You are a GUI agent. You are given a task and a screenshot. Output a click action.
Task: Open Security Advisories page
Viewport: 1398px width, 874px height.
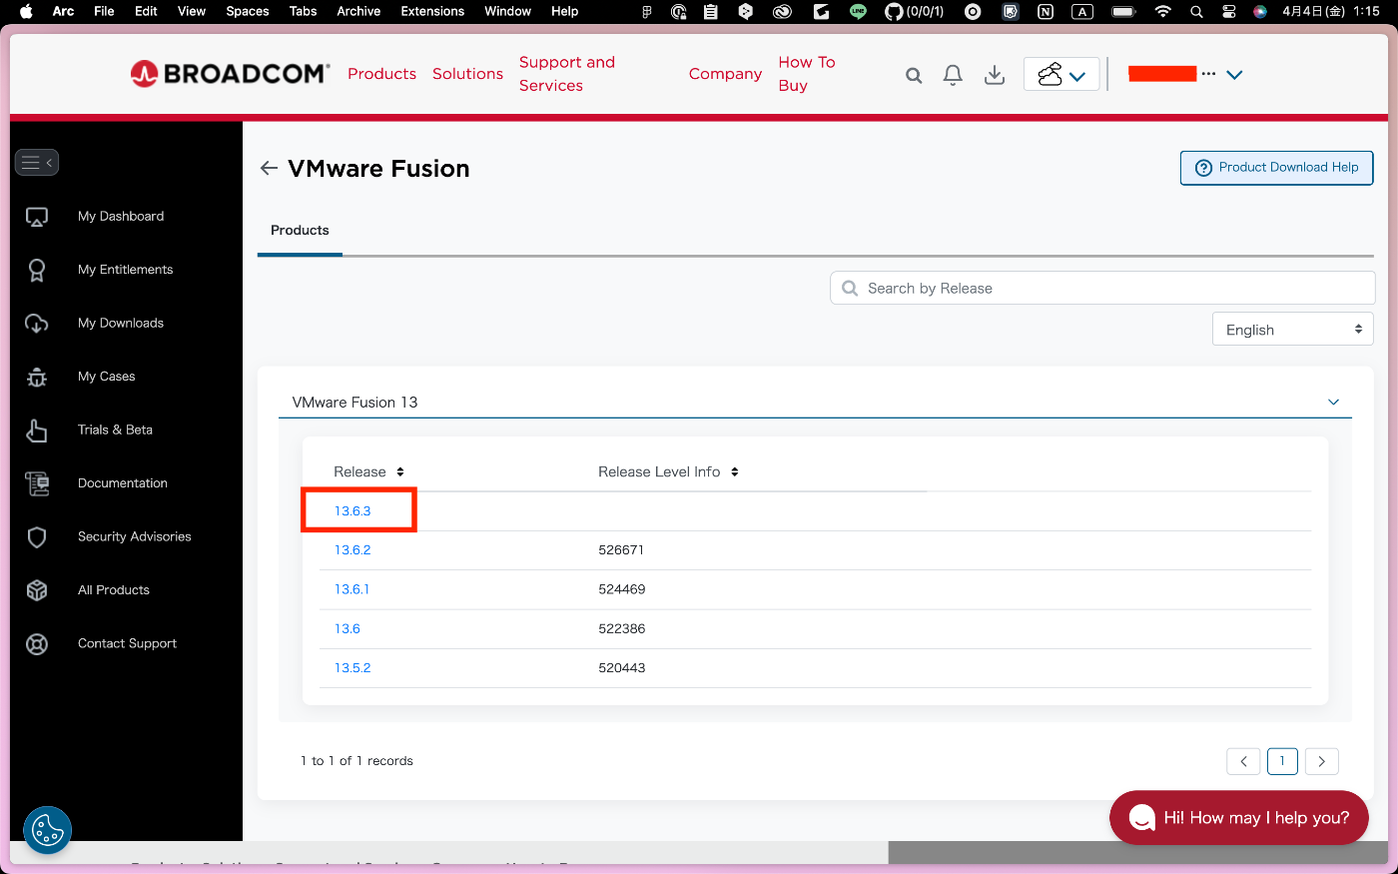click(135, 537)
